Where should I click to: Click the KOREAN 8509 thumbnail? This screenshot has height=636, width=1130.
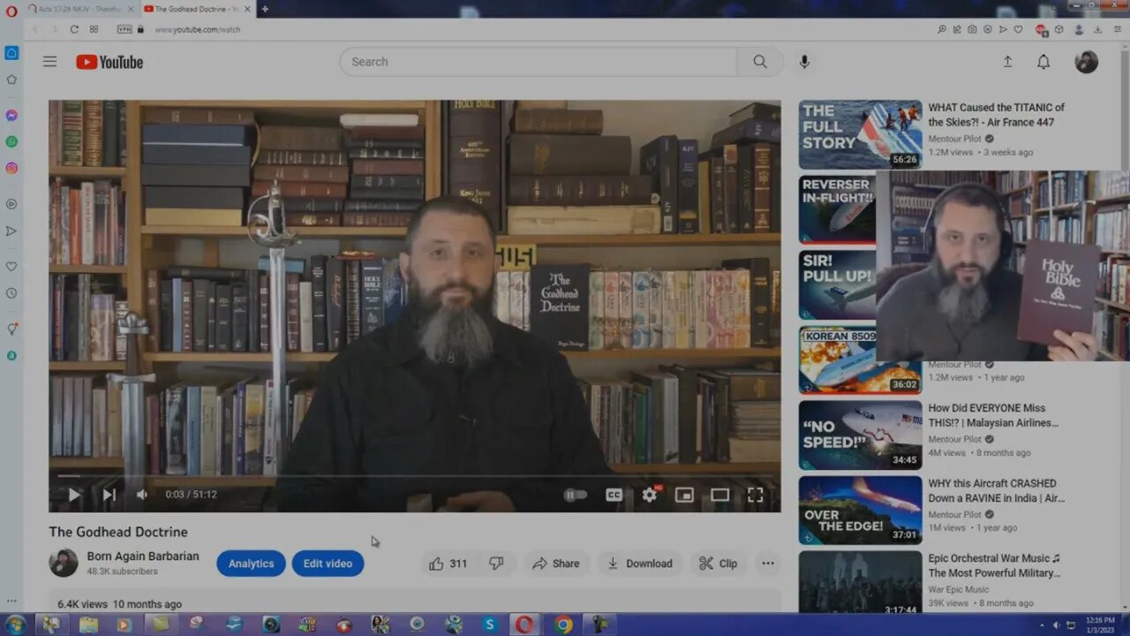tap(860, 360)
